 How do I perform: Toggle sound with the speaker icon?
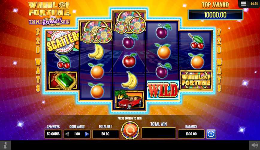[x=255, y=145]
